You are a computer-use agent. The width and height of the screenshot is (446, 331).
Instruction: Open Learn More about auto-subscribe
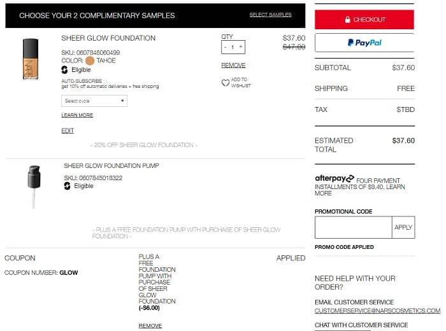tap(77, 115)
